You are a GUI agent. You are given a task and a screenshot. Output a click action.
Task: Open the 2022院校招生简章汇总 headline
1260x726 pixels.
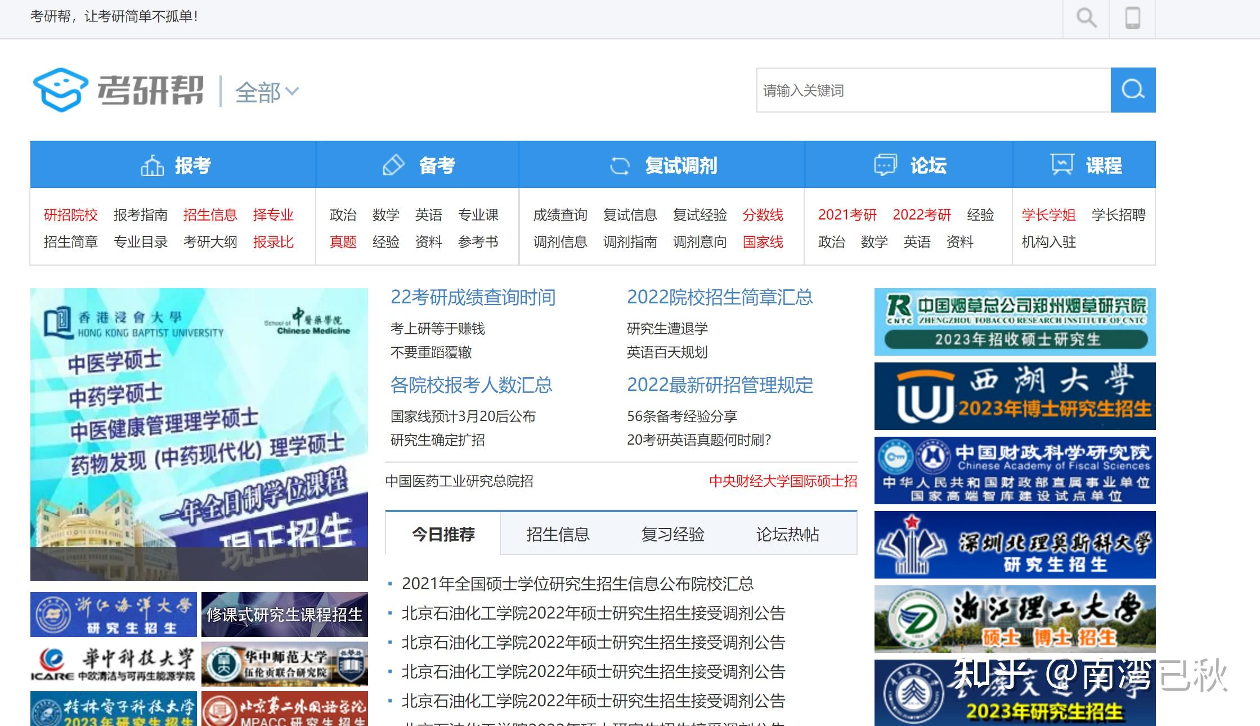(x=720, y=297)
